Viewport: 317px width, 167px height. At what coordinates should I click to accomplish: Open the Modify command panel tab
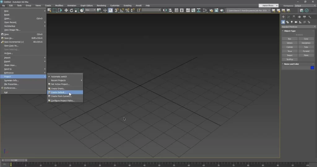tap(289, 17)
